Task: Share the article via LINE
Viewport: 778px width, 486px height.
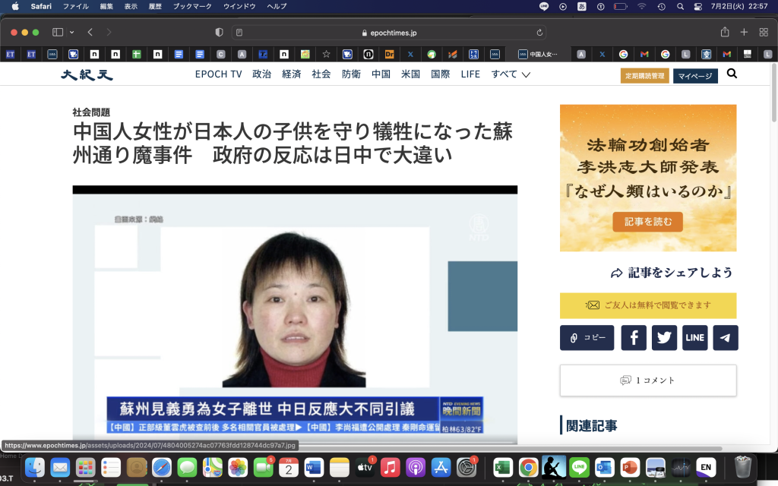Action: pyautogui.click(x=694, y=337)
